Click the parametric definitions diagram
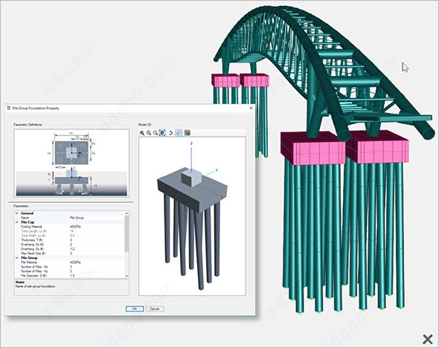The image size is (439, 348). [71, 163]
